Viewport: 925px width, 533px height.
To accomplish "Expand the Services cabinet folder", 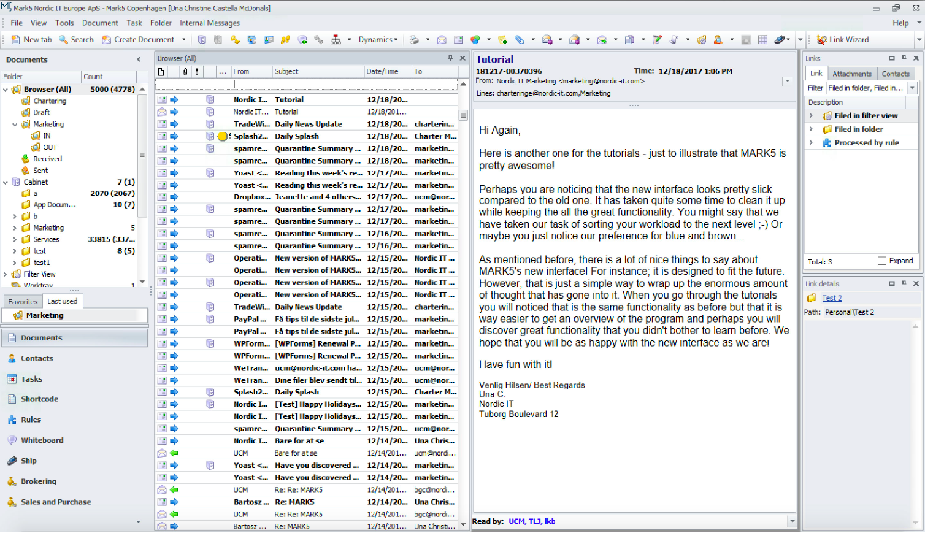I will coord(15,240).
